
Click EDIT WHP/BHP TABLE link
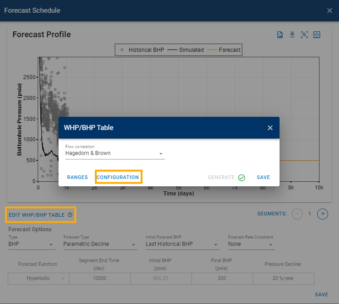tap(37, 215)
